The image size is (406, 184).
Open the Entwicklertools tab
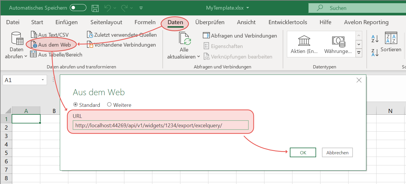[x=288, y=22]
